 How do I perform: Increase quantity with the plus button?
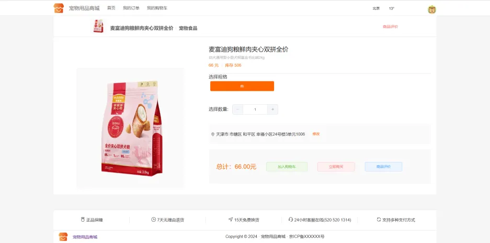click(272, 110)
